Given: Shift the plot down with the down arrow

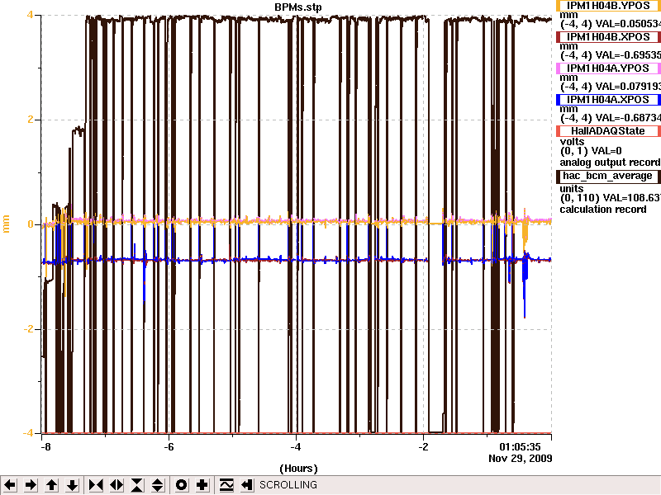Looking at the screenshot, I should [x=73, y=485].
